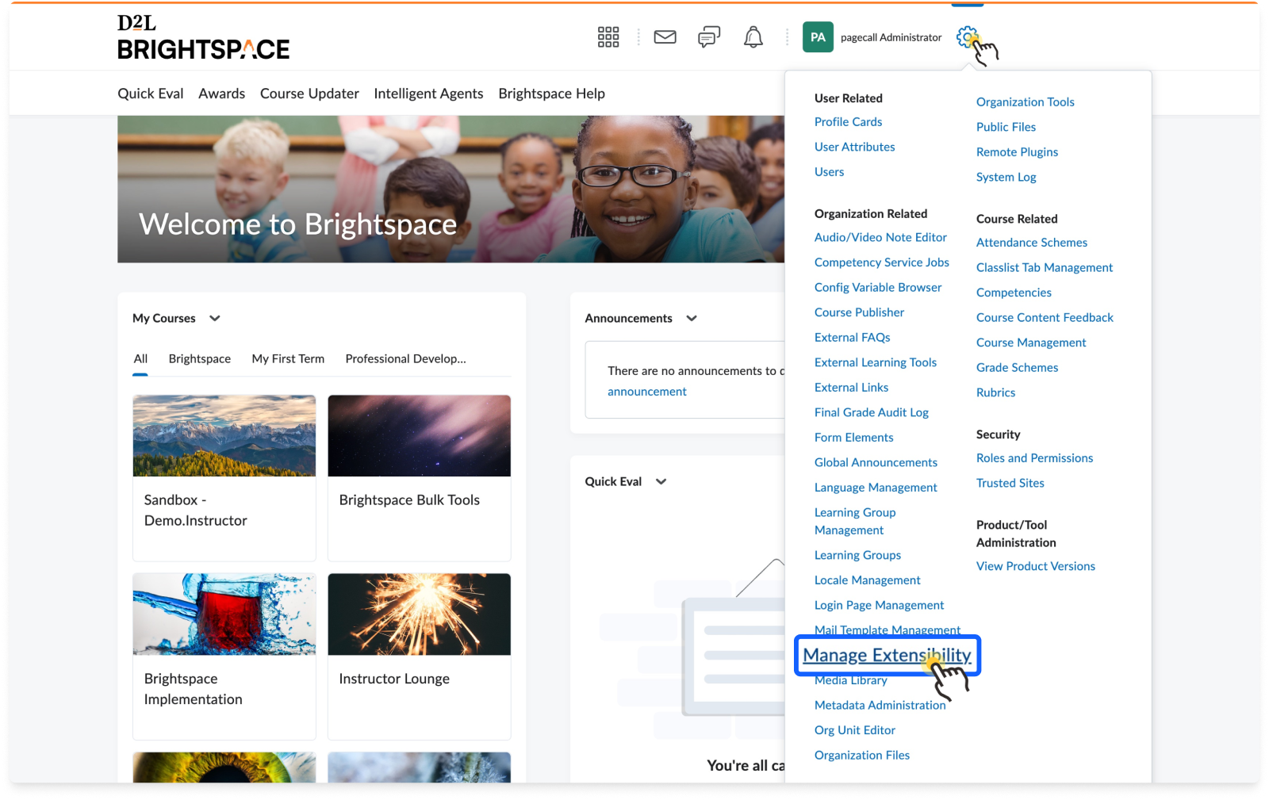Open Locale Management link

[867, 581]
